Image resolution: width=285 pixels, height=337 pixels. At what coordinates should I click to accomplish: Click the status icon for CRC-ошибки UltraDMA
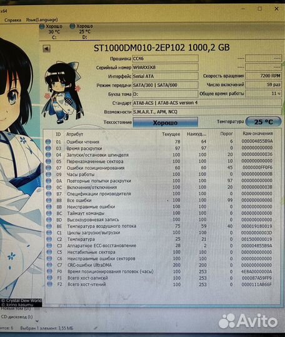point(49,265)
